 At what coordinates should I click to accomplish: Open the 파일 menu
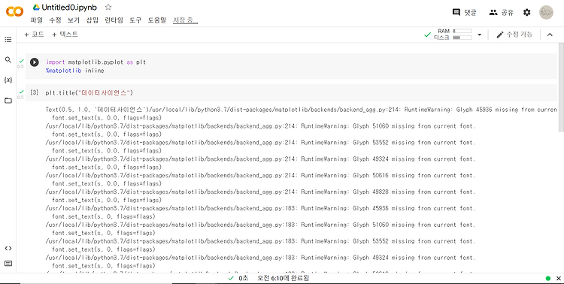(x=36, y=20)
